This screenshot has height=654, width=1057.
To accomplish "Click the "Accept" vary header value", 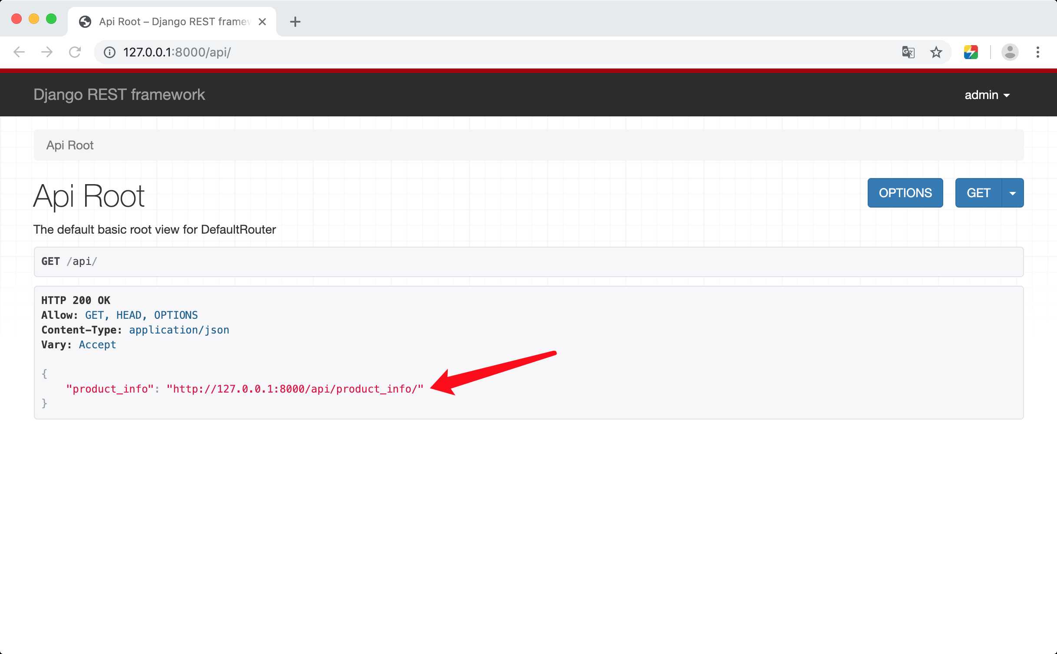I will coord(97,345).
